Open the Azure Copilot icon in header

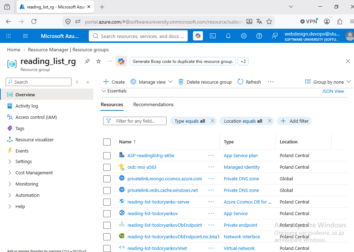[198, 36]
